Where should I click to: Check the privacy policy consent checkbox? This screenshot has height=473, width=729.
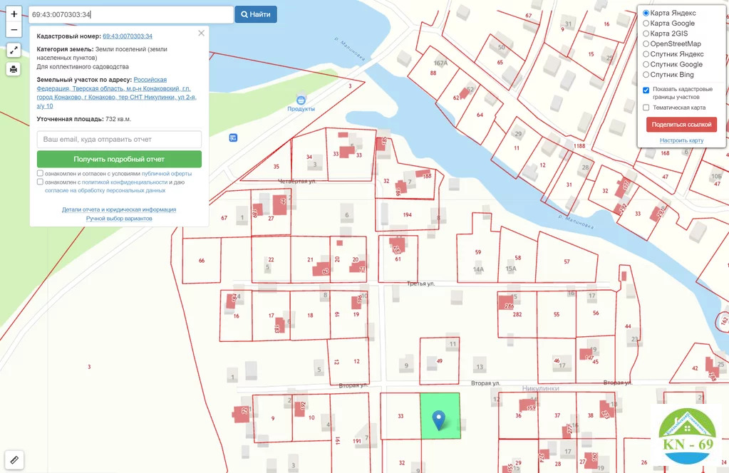click(x=40, y=182)
